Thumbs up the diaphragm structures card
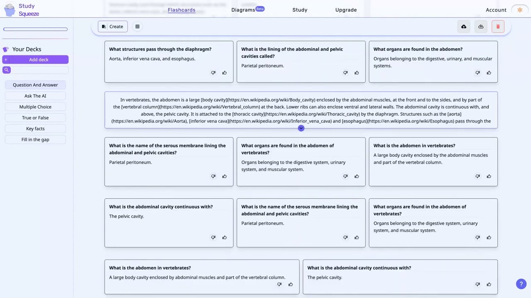531x298 pixels. coord(224,73)
